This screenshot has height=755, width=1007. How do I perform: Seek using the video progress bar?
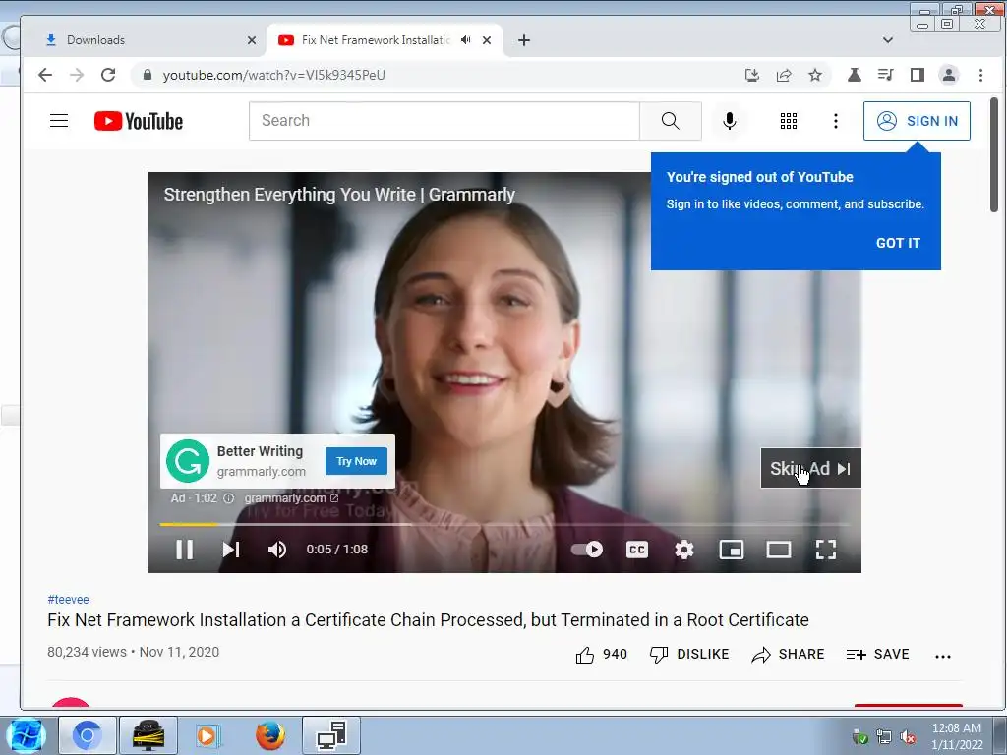click(x=504, y=525)
